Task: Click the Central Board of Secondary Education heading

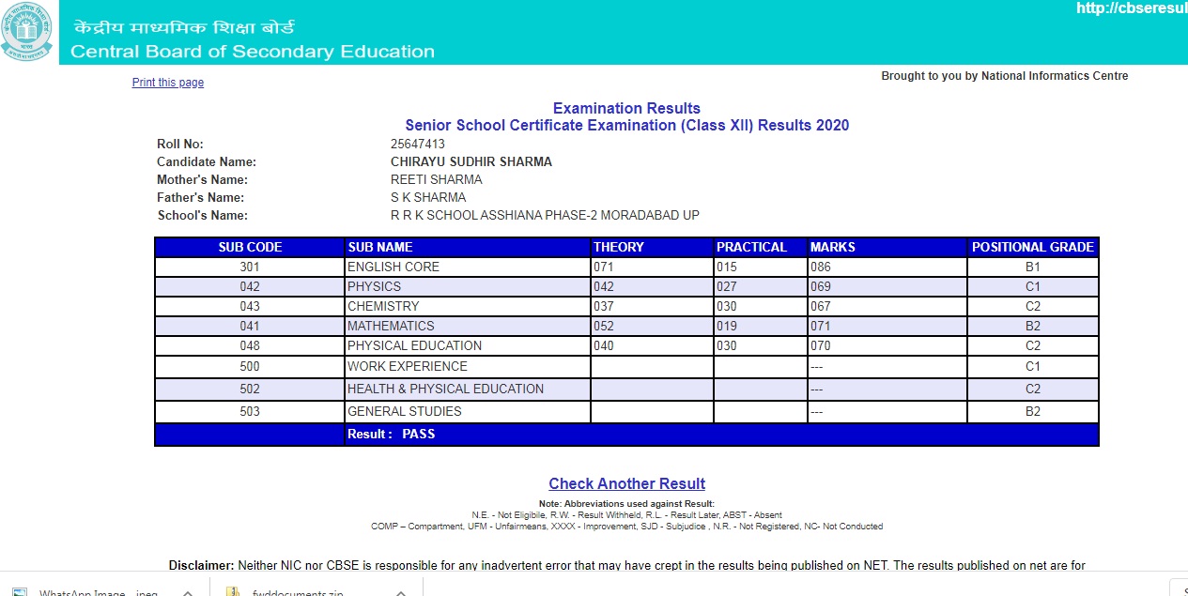Action: coord(253,52)
